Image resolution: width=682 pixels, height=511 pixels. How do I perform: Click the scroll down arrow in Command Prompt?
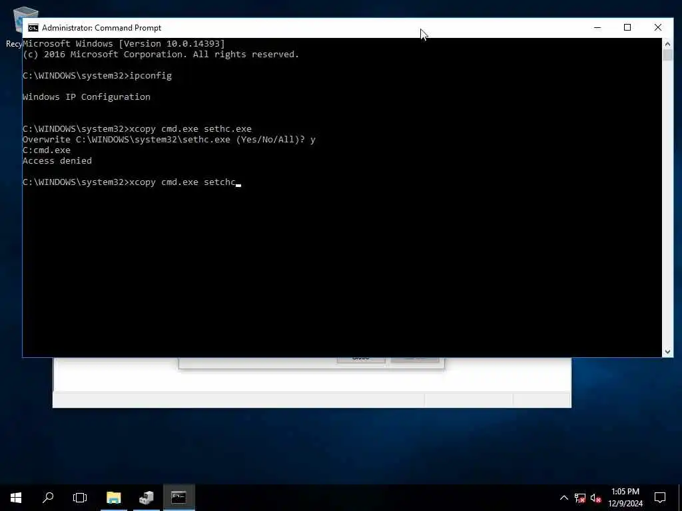tap(667, 351)
